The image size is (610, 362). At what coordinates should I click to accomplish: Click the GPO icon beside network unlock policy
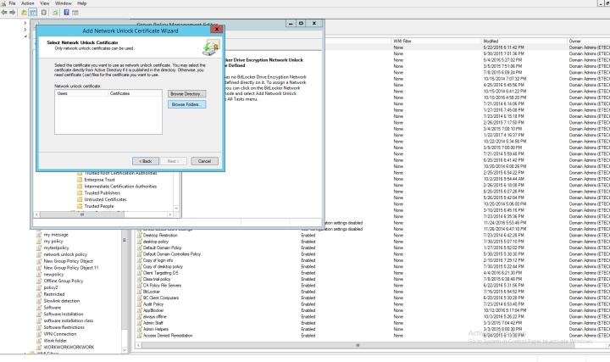click(x=39, y=254)
